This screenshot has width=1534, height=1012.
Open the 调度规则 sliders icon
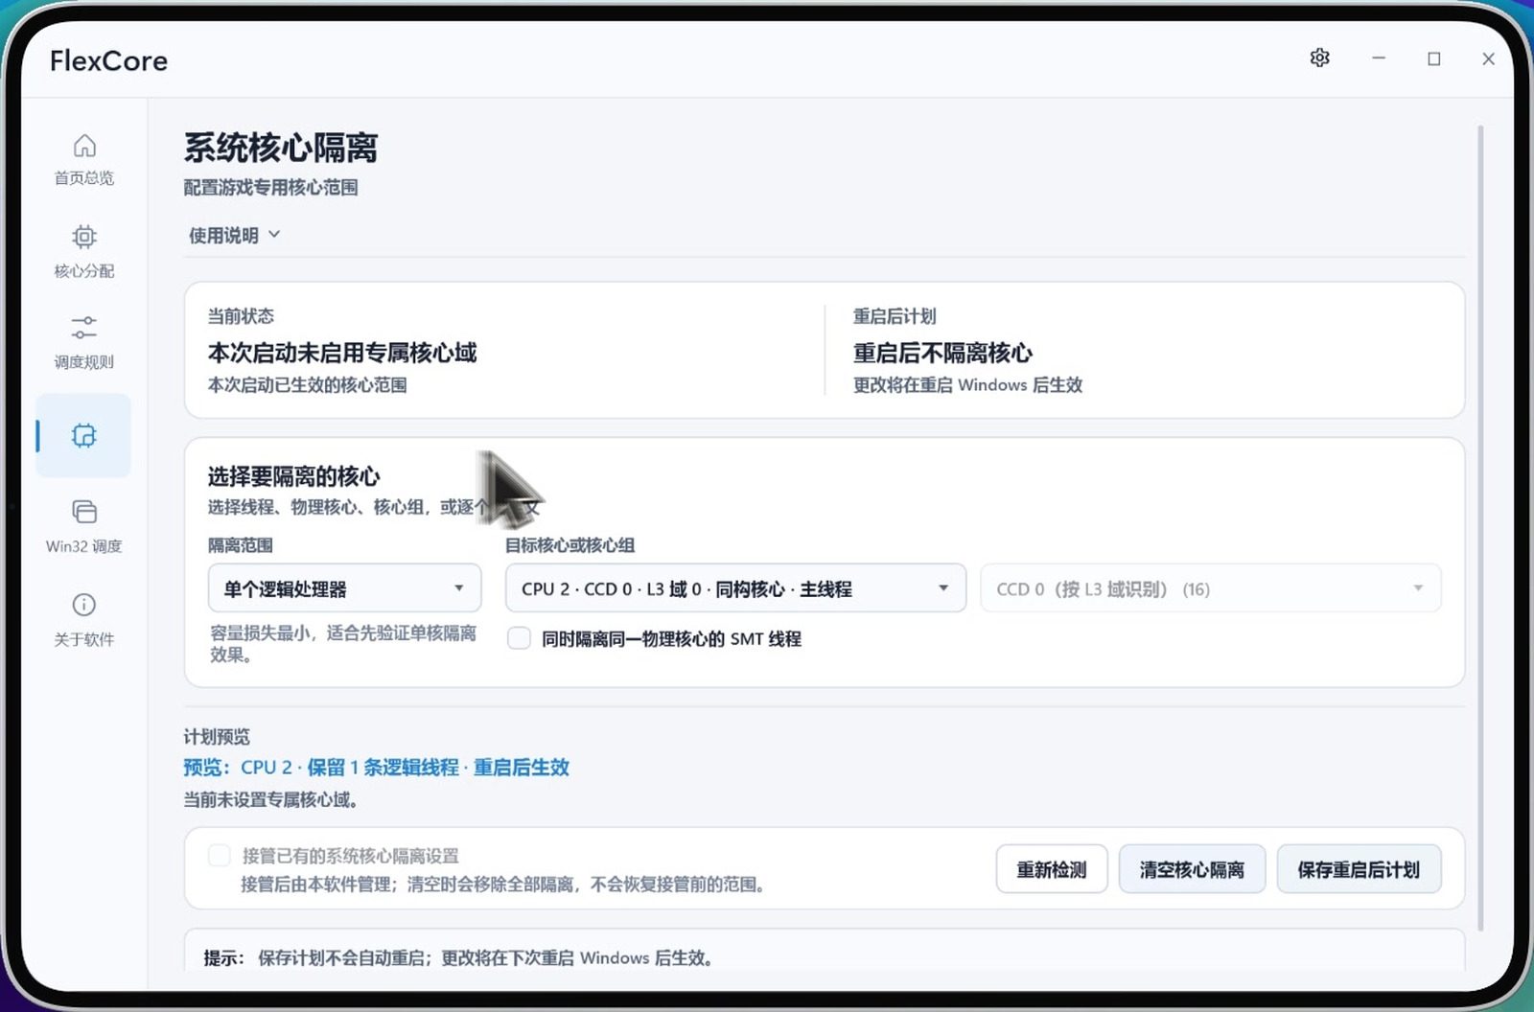pos(84,328)
